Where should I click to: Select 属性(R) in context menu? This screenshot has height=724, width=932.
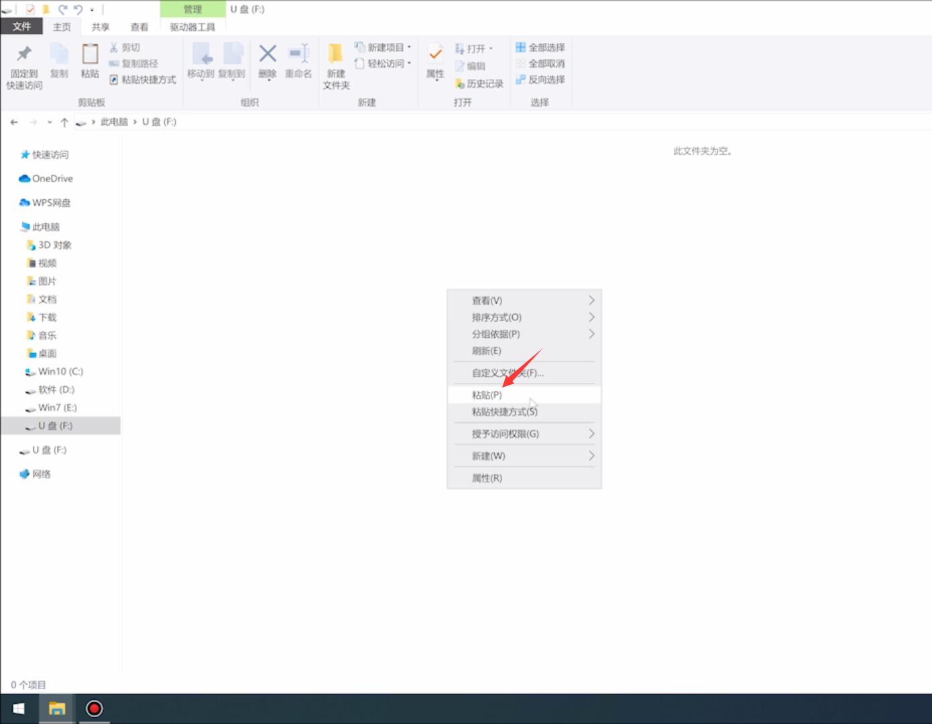[x=524, y=478]
